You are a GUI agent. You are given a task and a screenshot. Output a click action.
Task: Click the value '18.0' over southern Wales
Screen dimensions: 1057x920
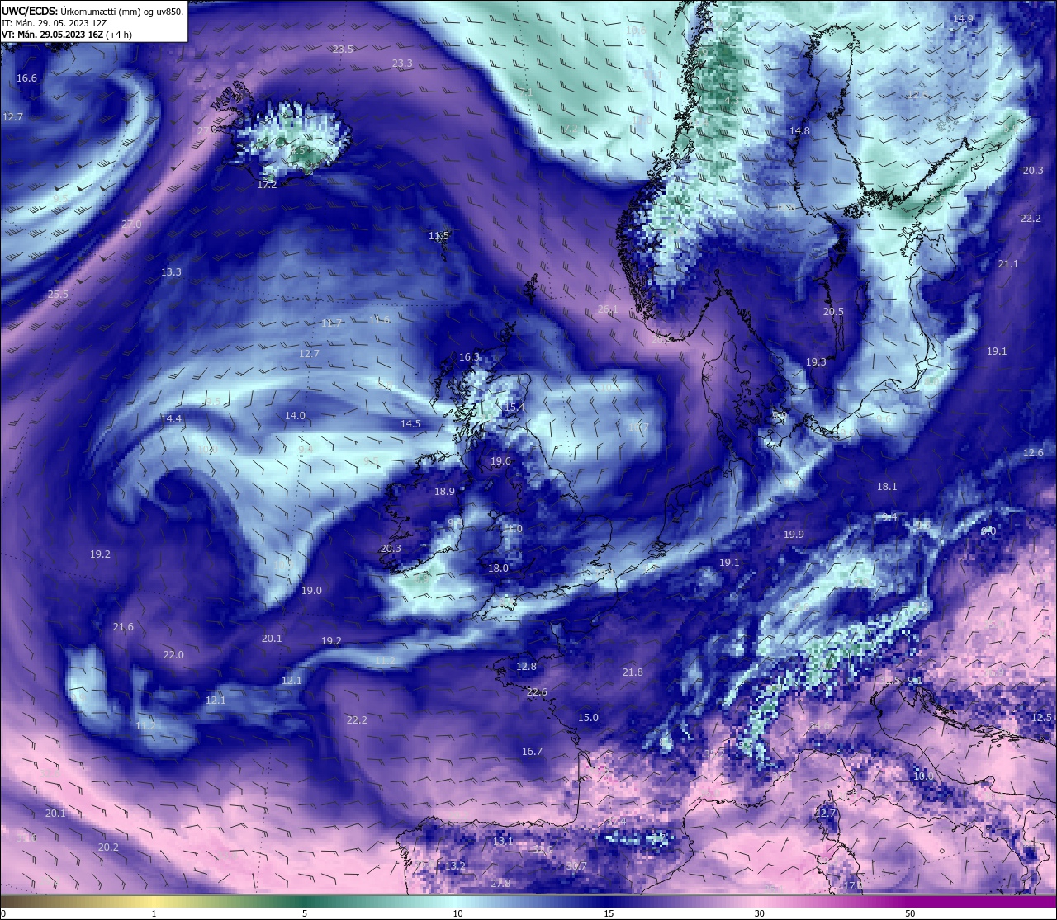[498, 569]
